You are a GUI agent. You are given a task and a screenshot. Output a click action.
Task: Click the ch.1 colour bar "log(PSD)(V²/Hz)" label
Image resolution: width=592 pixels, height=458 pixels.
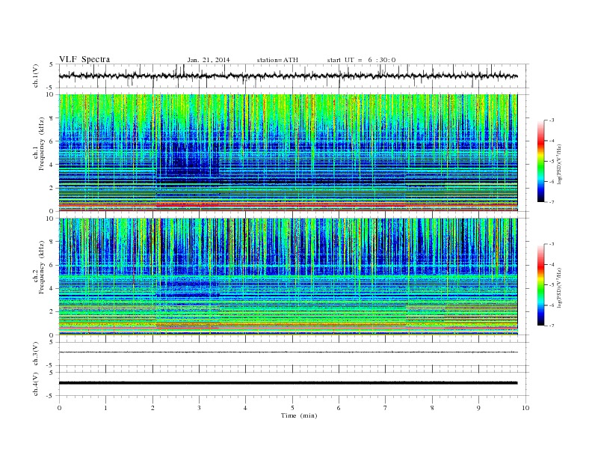(x=559, y=164)
